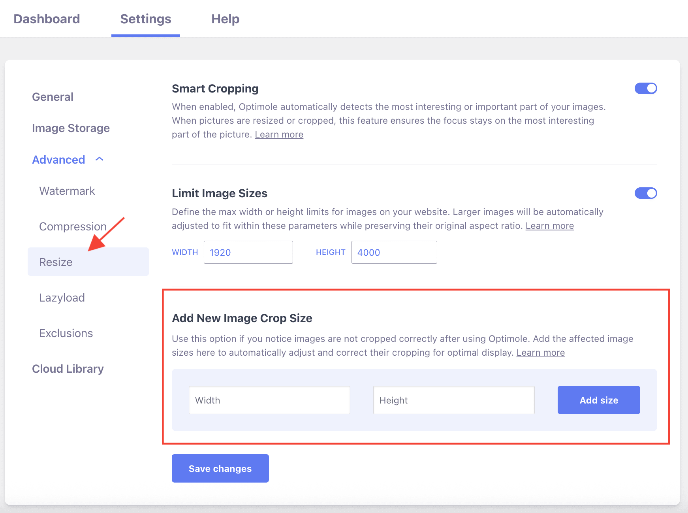Select the Settings tab
This screenshot has height=513, width=688.
pyautogui.click(x=145, y=19)
